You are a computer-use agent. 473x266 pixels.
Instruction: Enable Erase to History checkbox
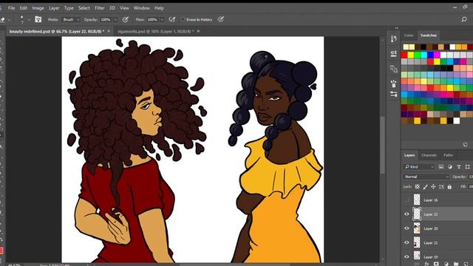183,20
